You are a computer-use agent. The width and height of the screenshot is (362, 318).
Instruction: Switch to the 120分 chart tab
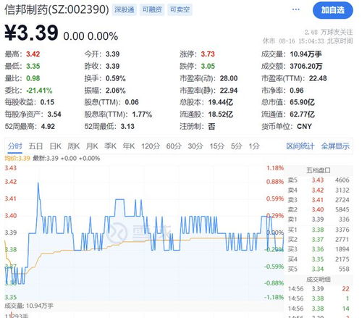[x=151, y=146]
